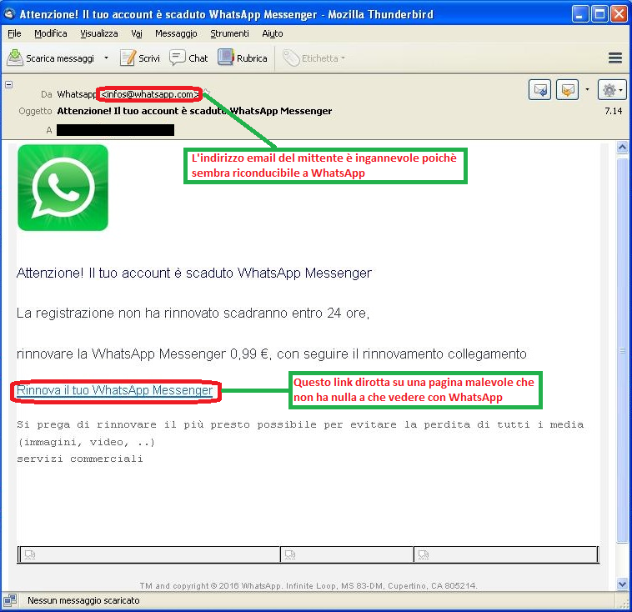Screen dimensions: 632x612
Task: Click the forward icon button in header
Action: click(568, 89)
